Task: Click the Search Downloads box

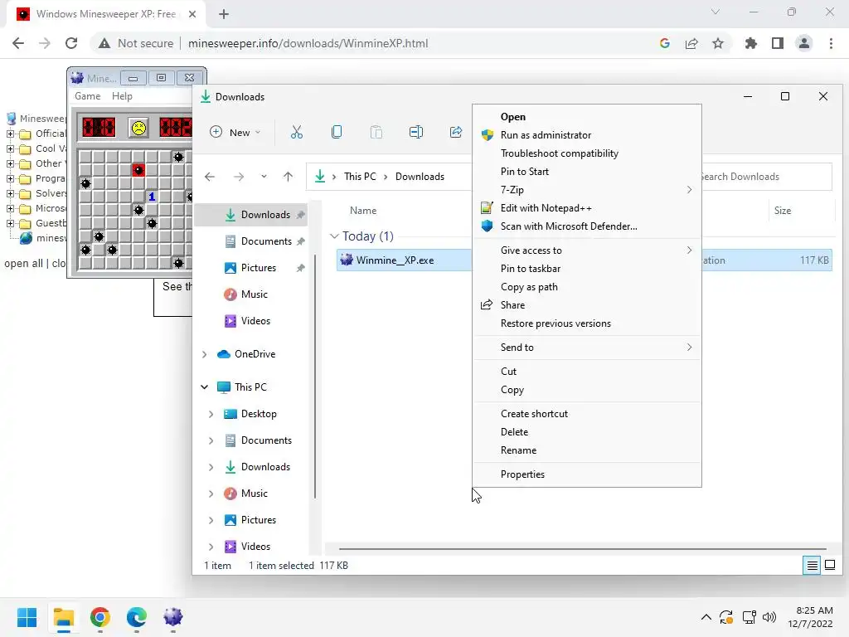Action: pos(767,177)
